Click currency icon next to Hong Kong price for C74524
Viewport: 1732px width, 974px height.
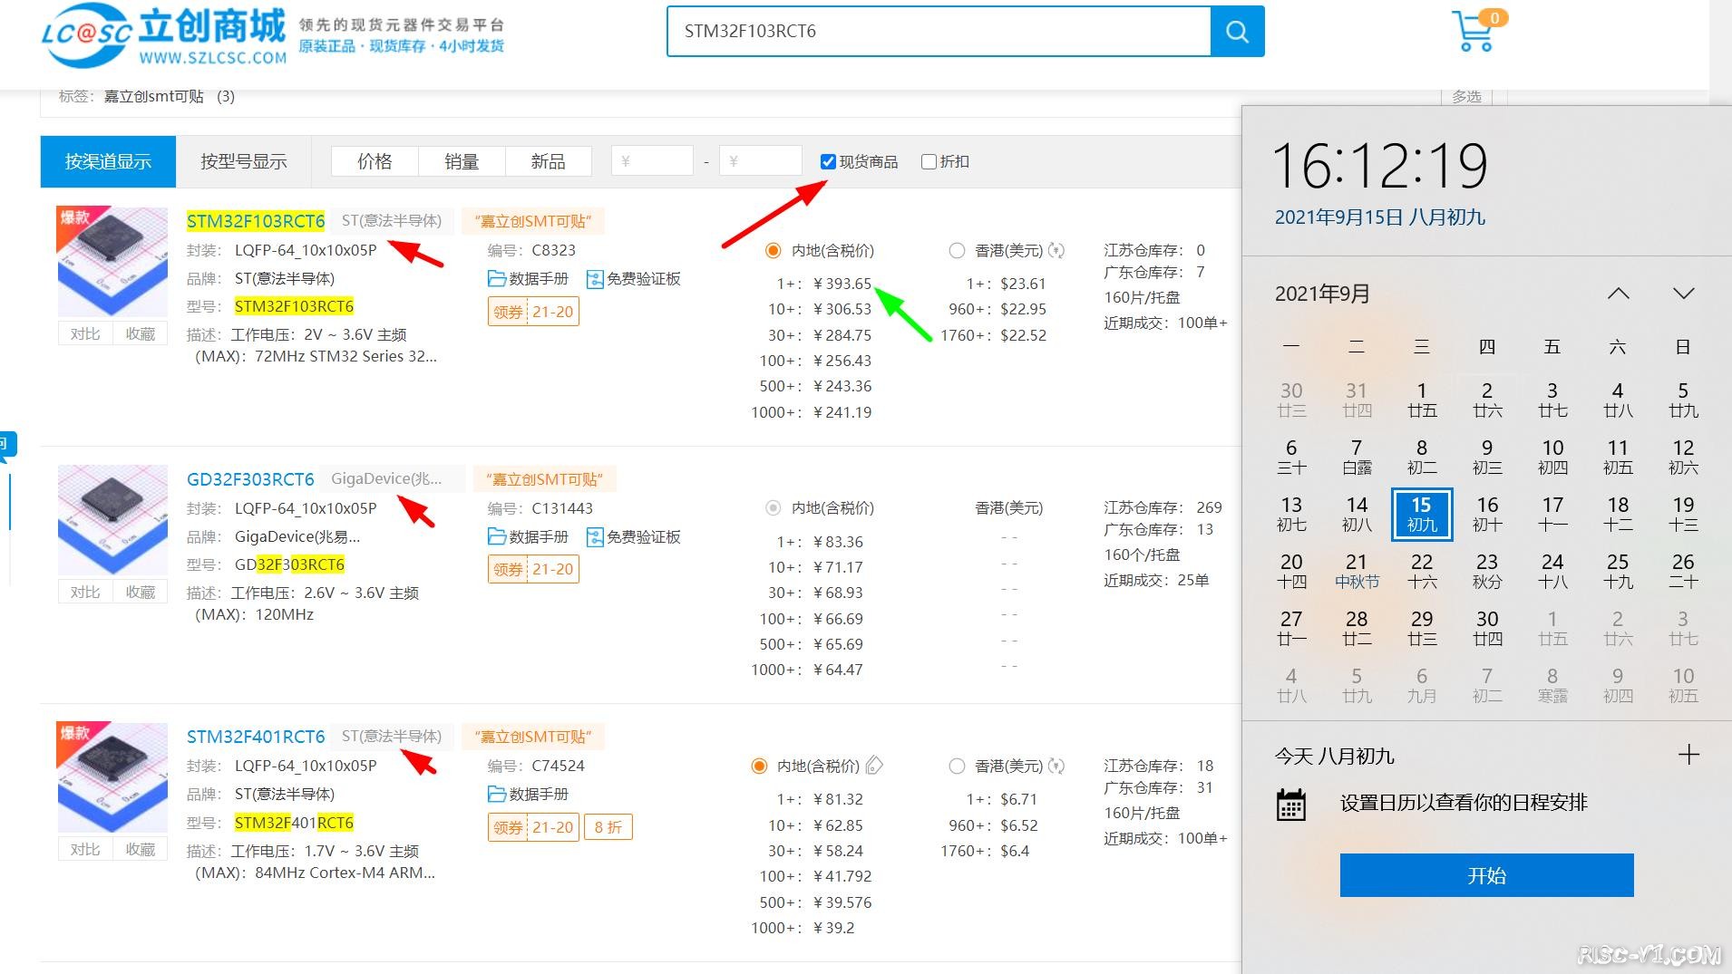(x=1056, y=766)
